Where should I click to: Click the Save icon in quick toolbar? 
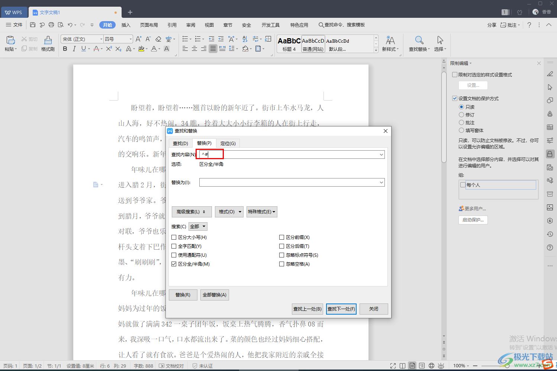pos(33,25)
